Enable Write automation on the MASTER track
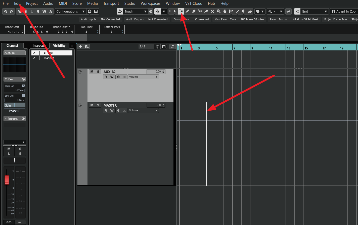The width and height of the screenshot is (358, 225). click(x=112, y=110)
